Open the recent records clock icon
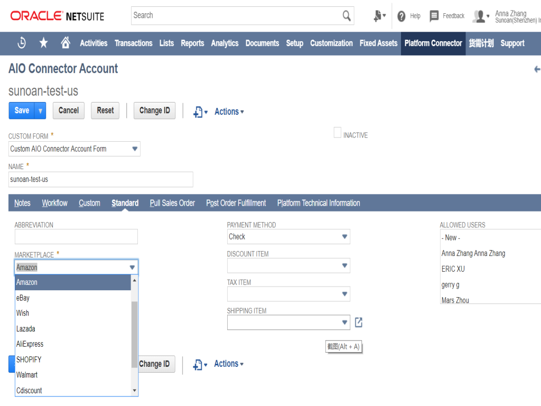The image size is (541, 406). click(22, 43)
